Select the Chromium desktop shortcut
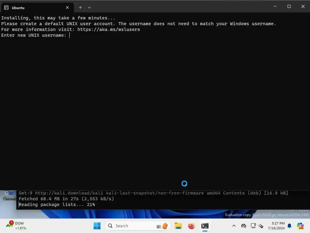Image resolution: width=310 pixels, height=233 pixels. click(9, 196)
